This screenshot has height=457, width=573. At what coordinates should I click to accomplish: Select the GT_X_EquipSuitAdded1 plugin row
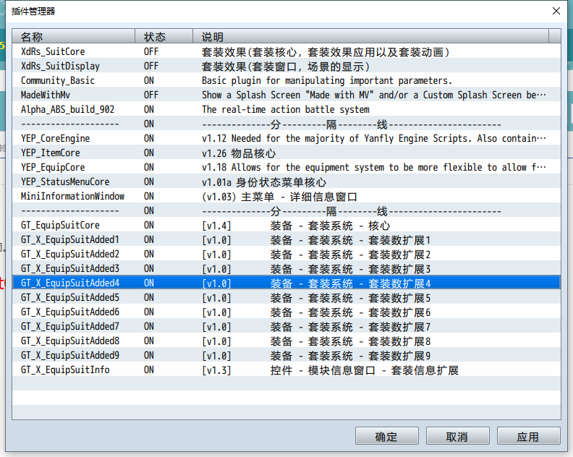click(x=286, y=239)
